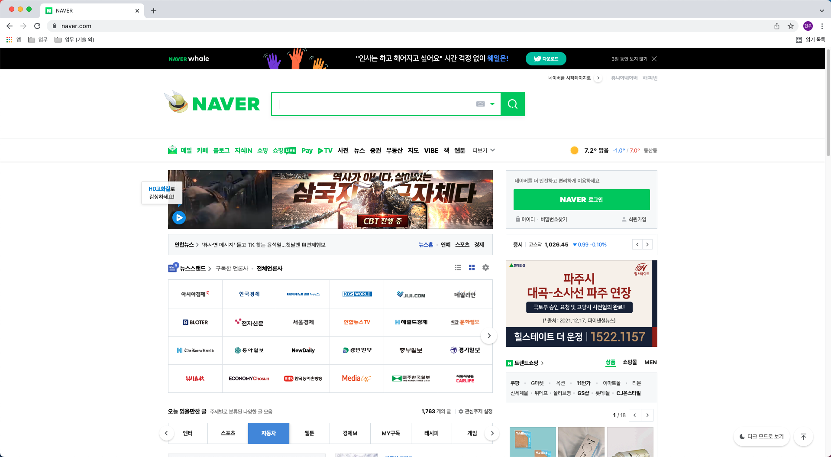Show more topic tabs with right arrow
Screen dimensions: 831x457
[492, 433]
